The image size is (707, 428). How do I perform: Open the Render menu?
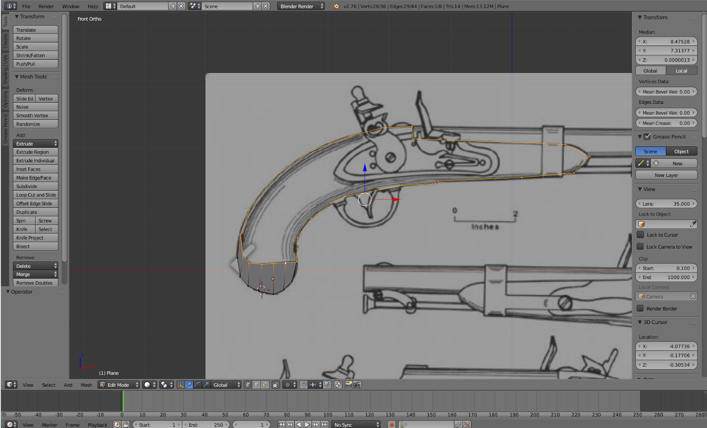click(46, 6)
